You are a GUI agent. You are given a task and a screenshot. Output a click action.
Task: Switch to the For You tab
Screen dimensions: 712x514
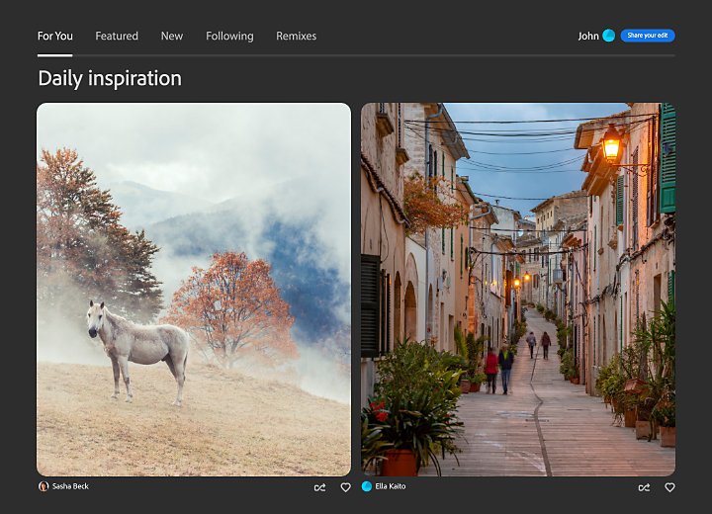click(55, 36)
